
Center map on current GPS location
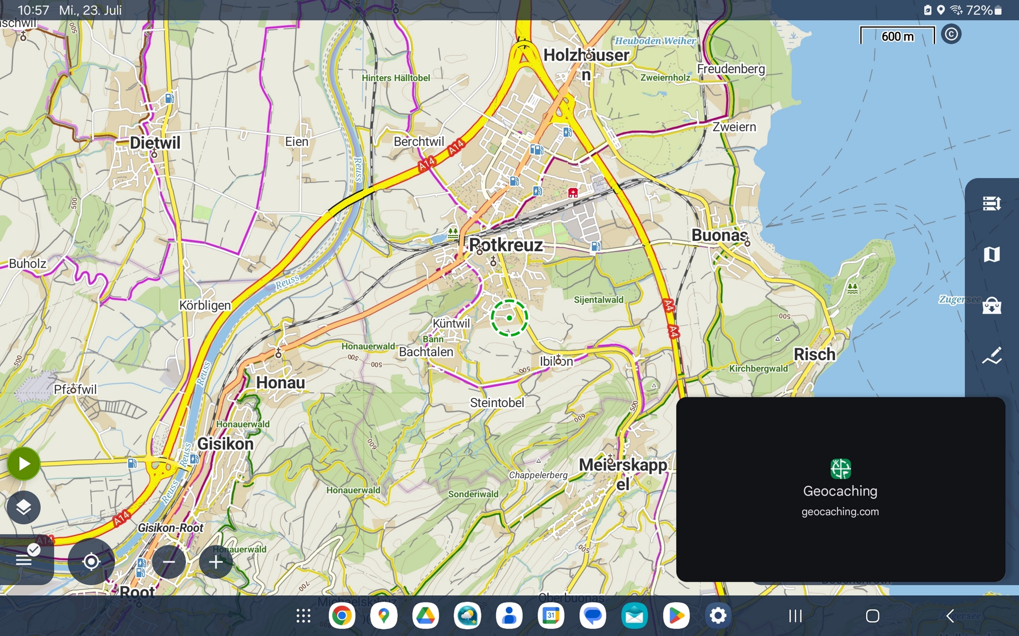click(x=91, y=561)
